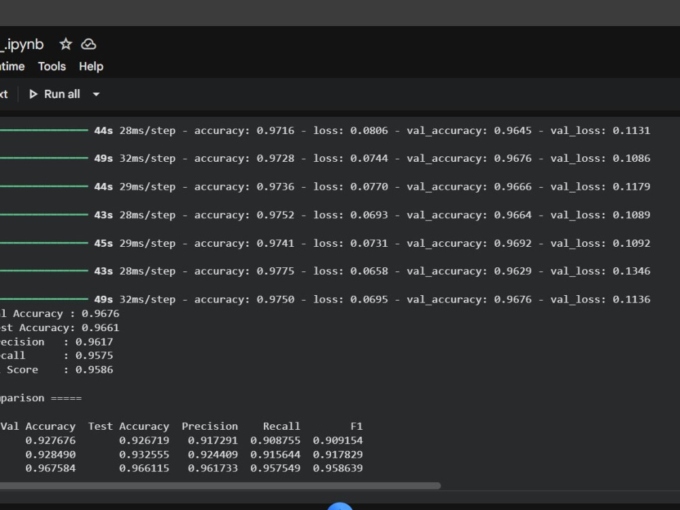Click accuracy value 0.9728

click(x=275, y=158)
